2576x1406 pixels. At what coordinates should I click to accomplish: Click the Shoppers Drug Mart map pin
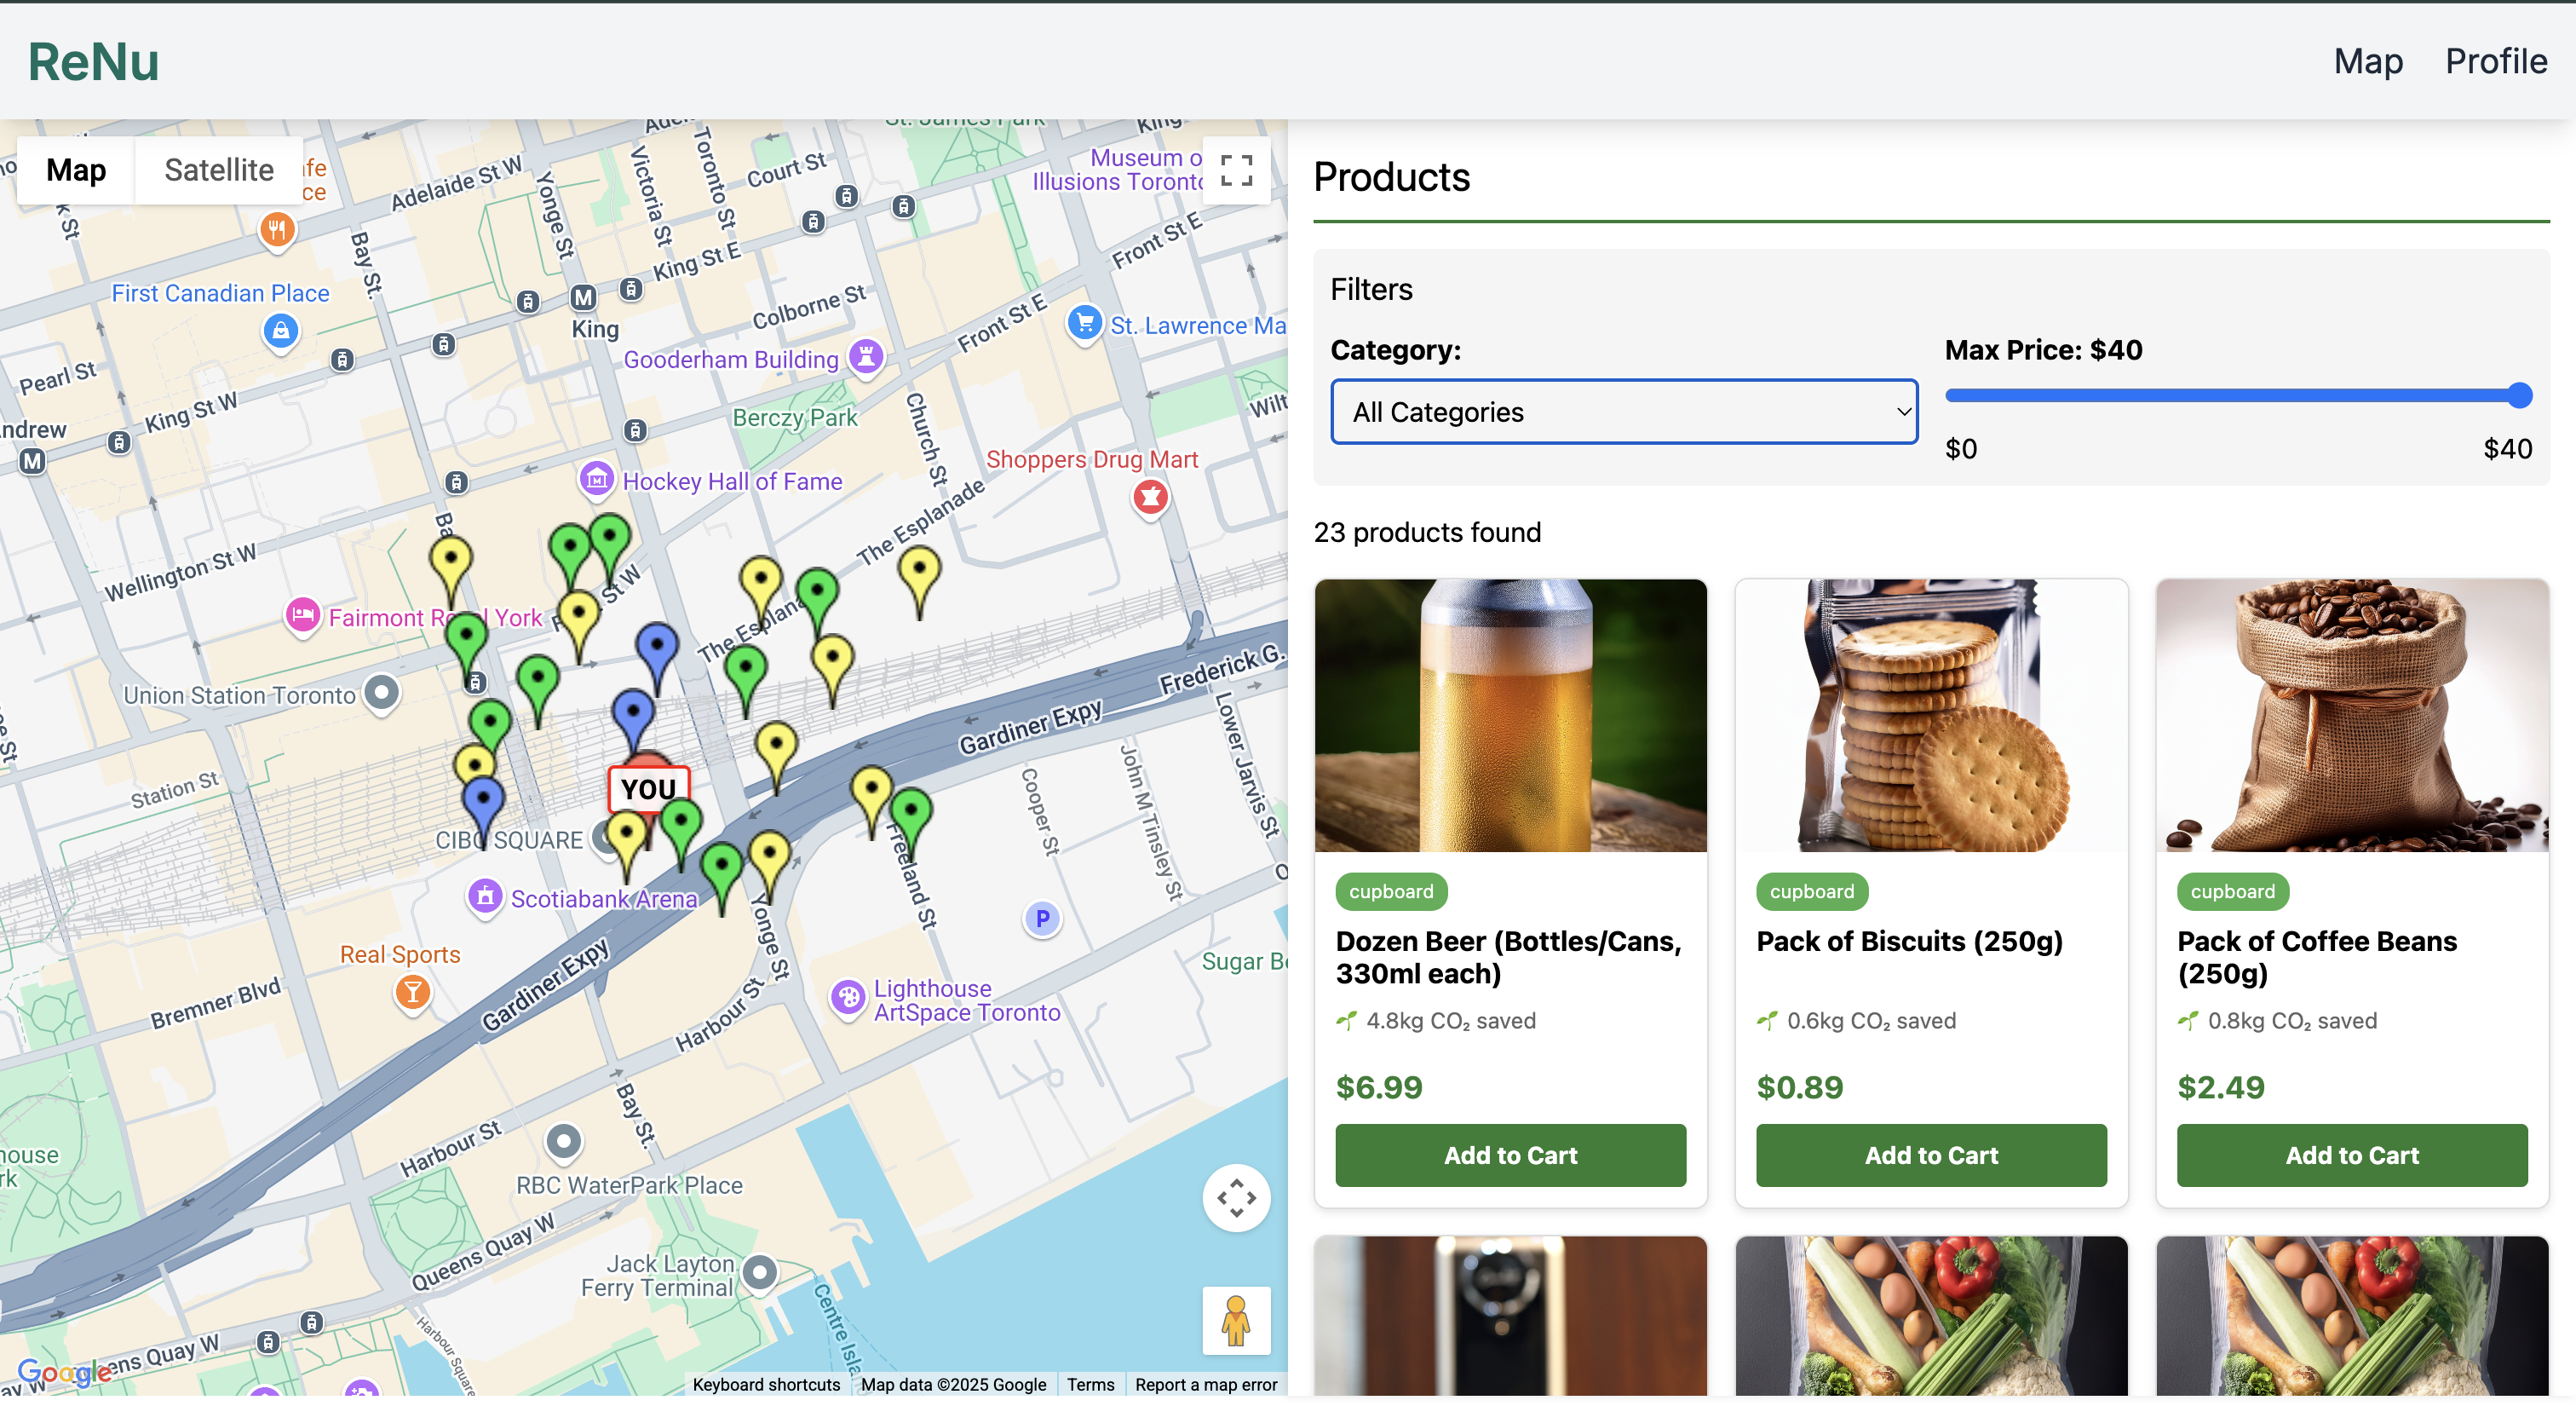1150,496
